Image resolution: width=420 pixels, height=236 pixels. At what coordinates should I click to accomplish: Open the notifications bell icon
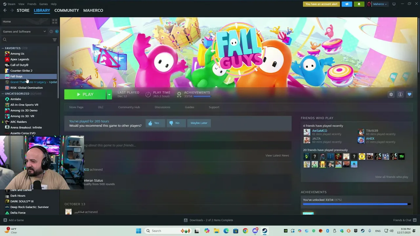(359, 4)
